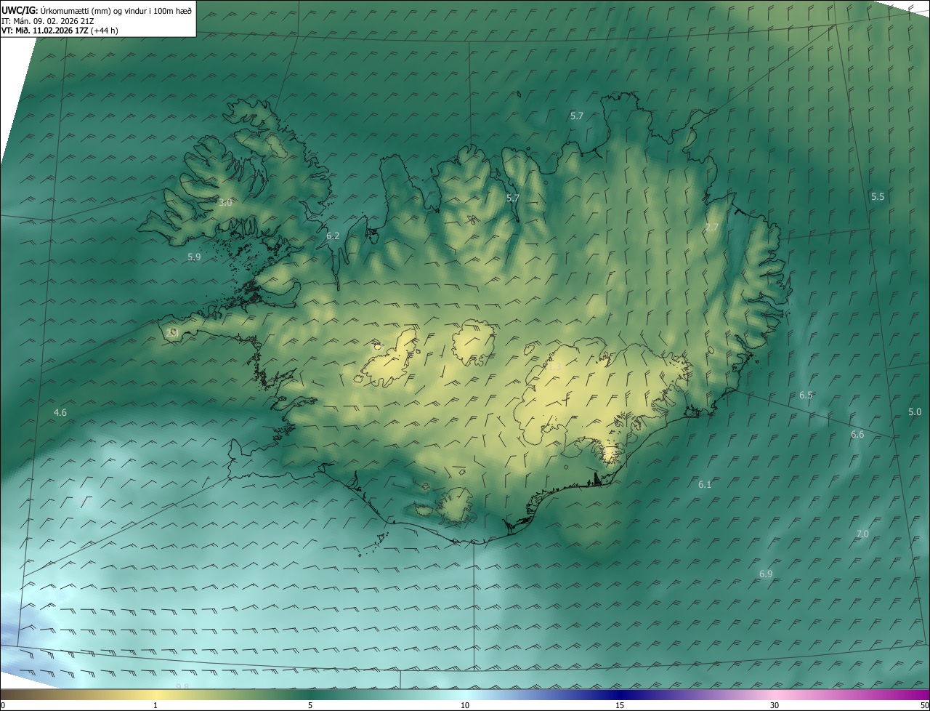Click the 3.0 value over the Westfjords
Screen dimensions: 930x711
tap(225, 203)
